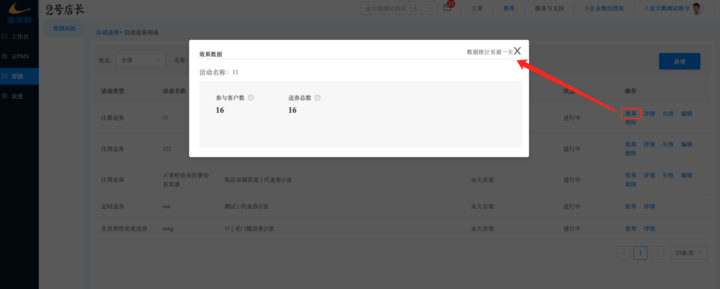720x289 pixels.
Task: Click 编辑 for activity 11
Action: tap(687, 113)
